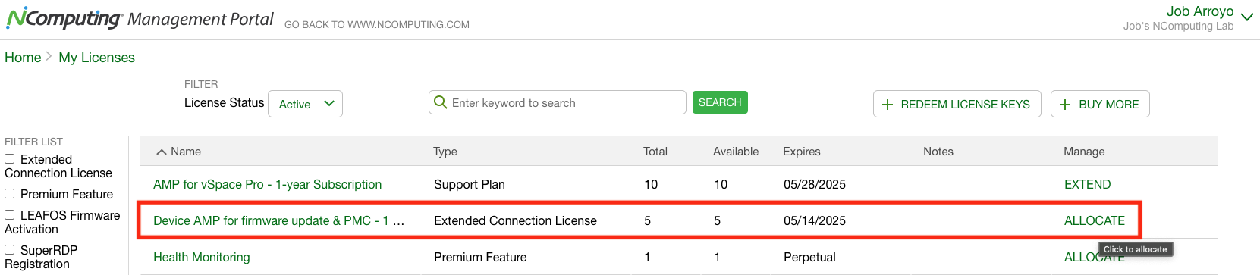
Task: Check the LEAFOS Firmware Activation filter
Action: click(10, 214)
